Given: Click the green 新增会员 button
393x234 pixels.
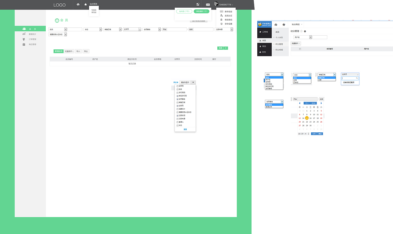Looking at the screenshot, I should [x=58, y=51].
